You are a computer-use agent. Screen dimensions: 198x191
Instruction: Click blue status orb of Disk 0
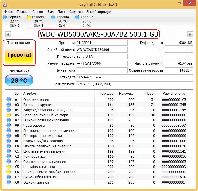coord(5,17)
